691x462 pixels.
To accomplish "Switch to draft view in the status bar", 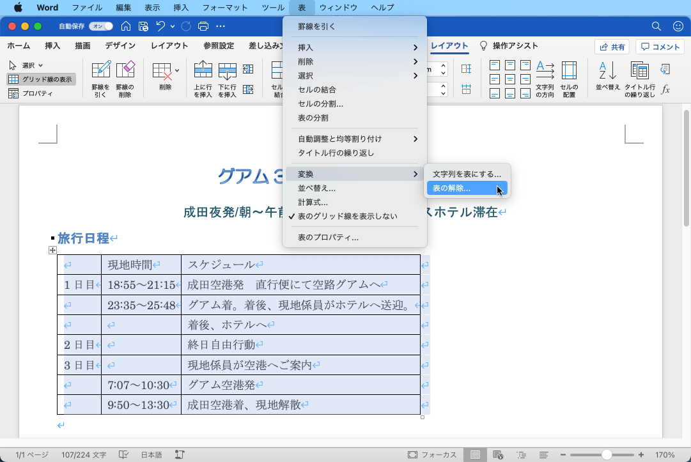I will (544, 455).
